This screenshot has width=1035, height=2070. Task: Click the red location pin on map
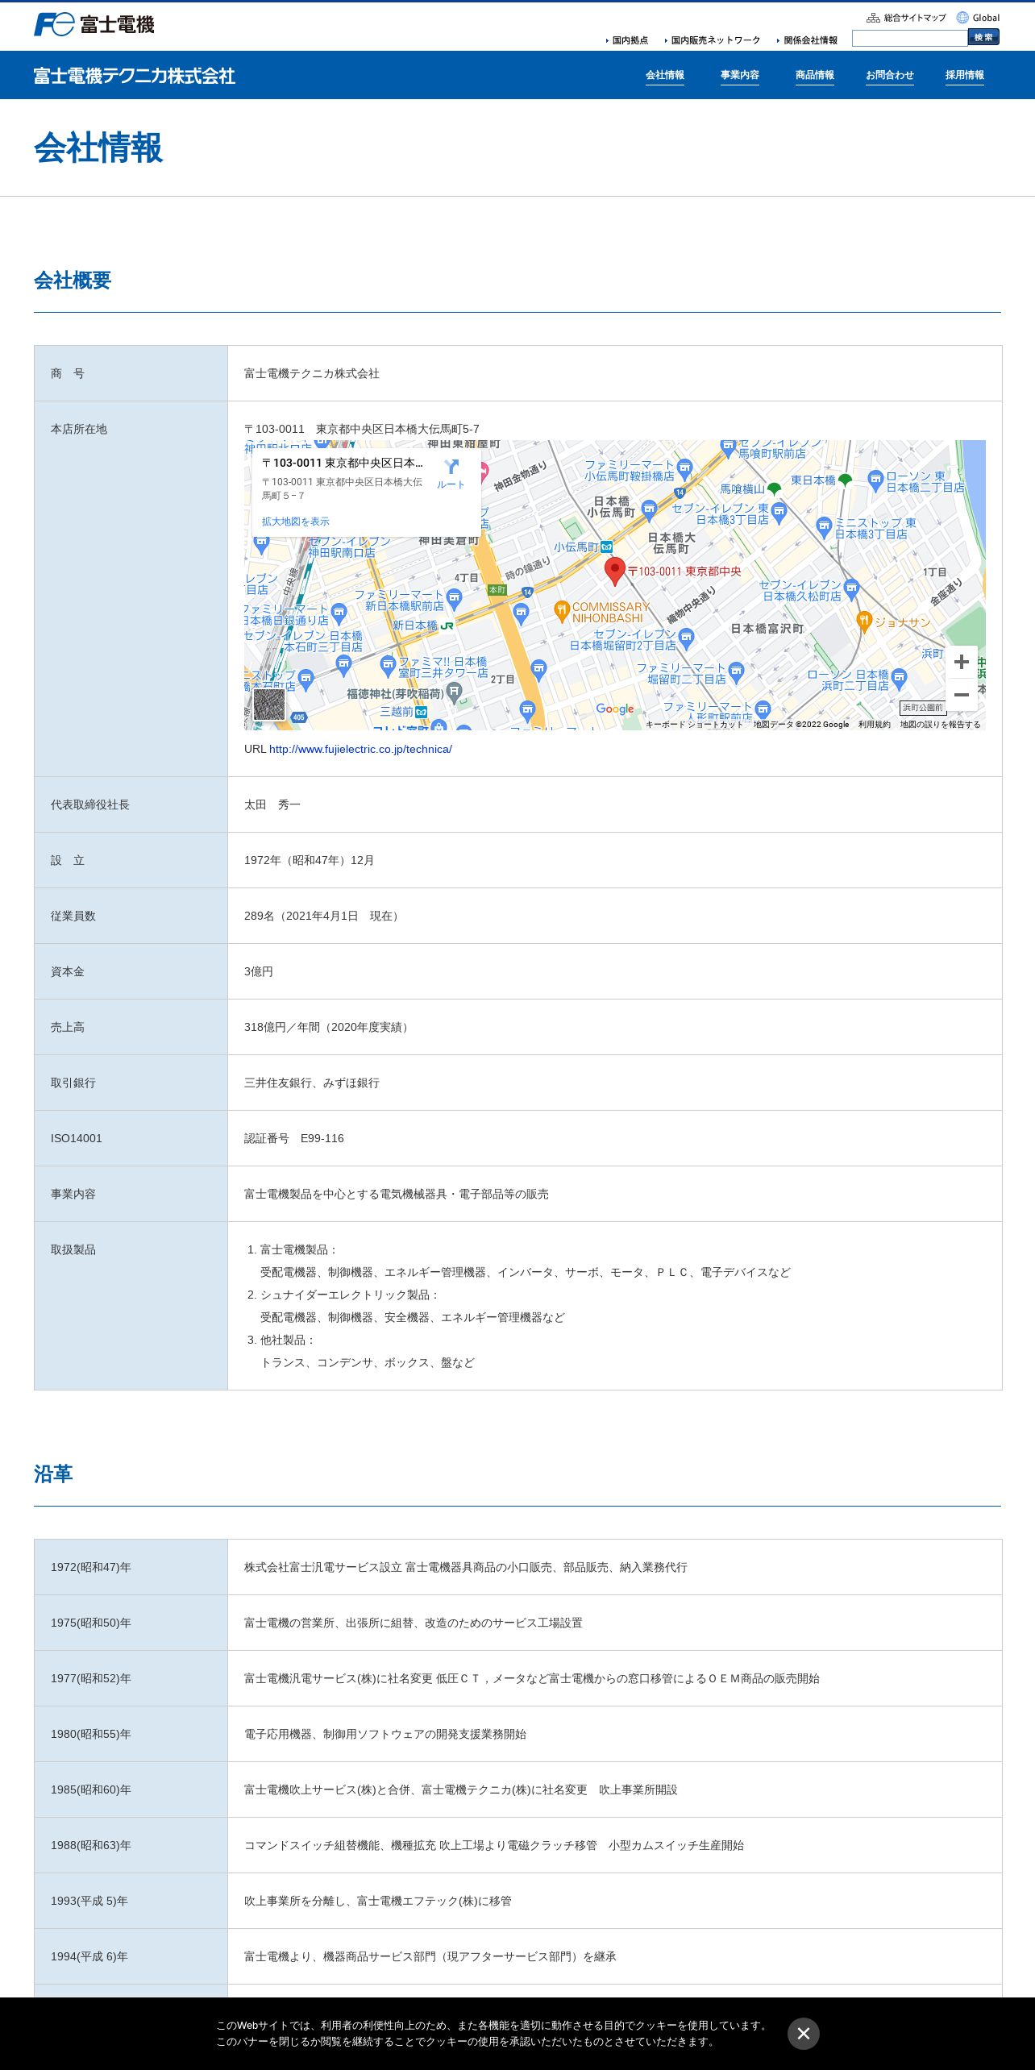tap(615, 570)
